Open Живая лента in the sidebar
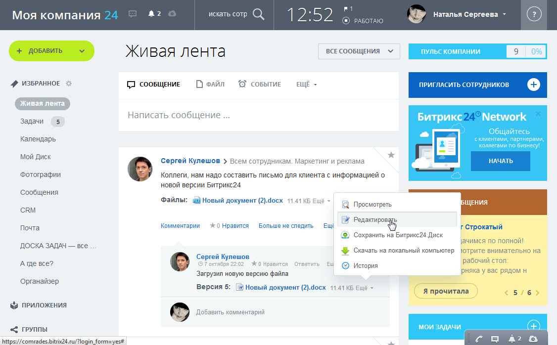The width and height of the screenshot is (557, 345). (42, 104)
